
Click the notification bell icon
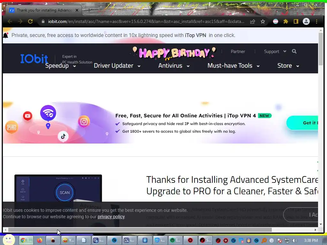[x=6, y=35]
